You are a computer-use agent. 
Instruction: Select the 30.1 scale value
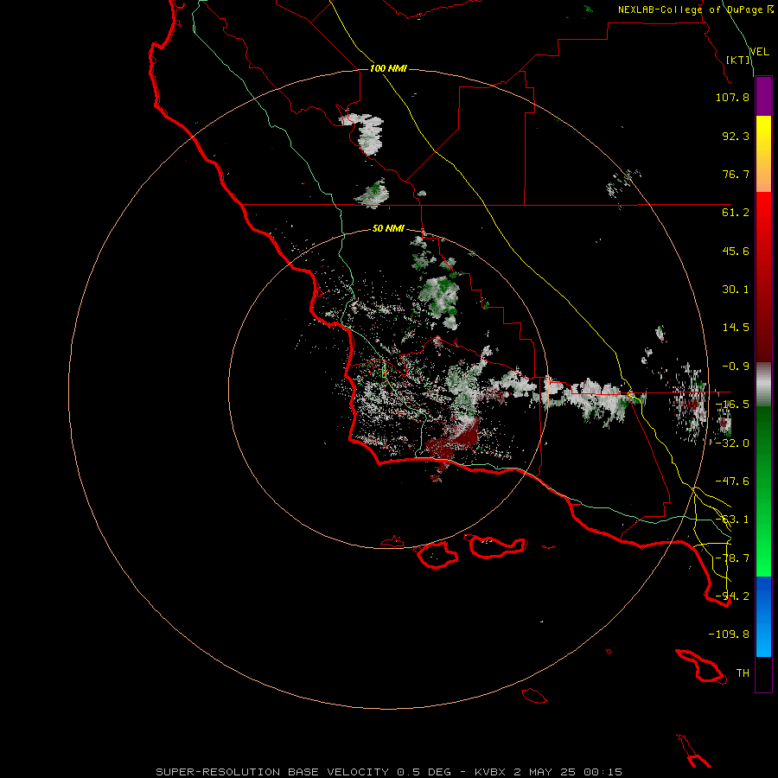click(x=736, y=290)
